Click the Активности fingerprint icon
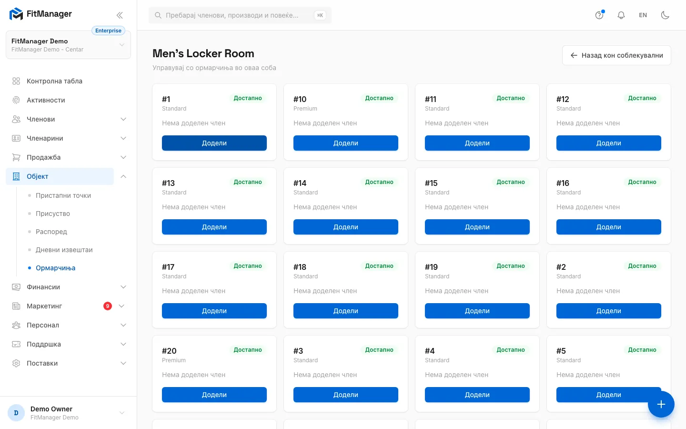The height and width of the screenshot is (429, 686). (16, 100)
